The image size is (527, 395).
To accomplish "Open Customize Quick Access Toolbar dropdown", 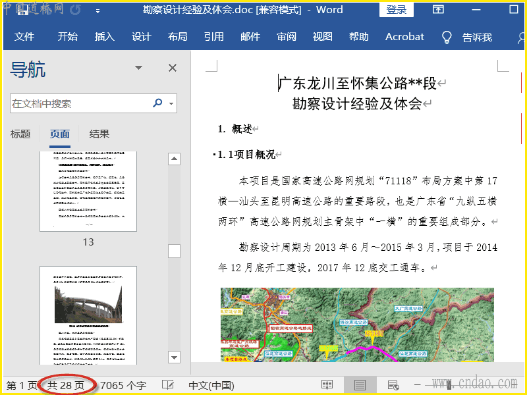I will (97, 11).
